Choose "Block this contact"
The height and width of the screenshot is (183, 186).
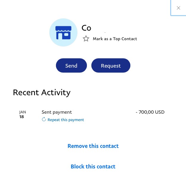(93, 167)
